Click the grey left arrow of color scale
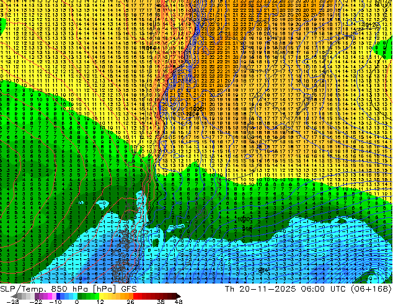This screenshot has height=304, width=393. point(14,296)
